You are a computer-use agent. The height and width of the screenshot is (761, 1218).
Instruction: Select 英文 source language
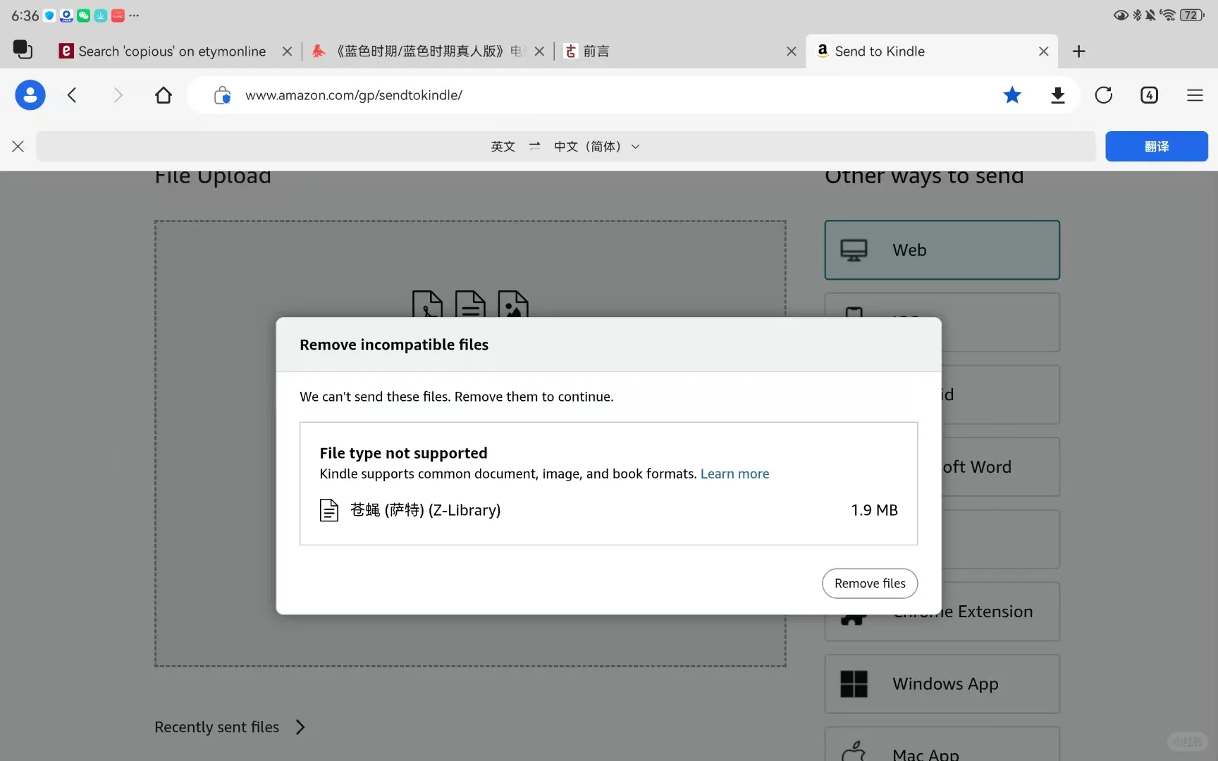(x=503, y=146)
